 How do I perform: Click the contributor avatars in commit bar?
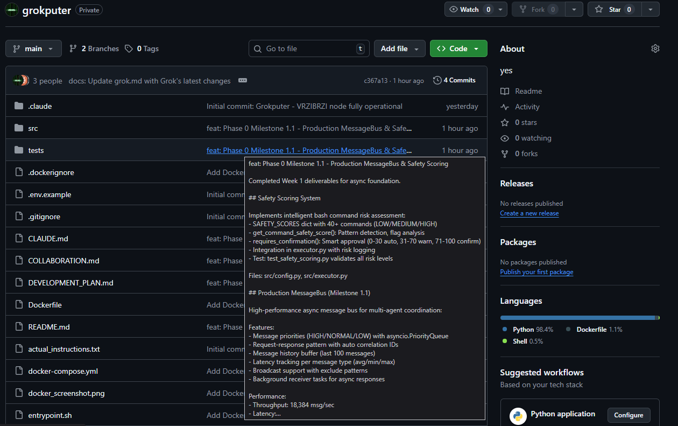21,81
